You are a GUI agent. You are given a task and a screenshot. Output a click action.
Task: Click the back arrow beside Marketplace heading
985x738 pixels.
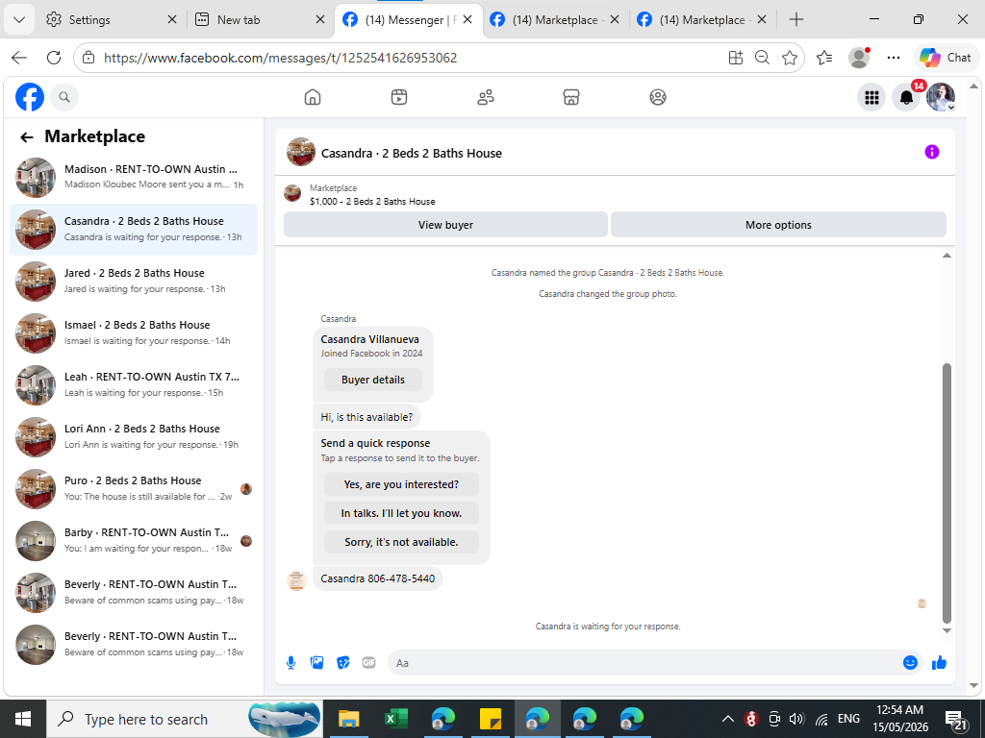pos(26,137)
